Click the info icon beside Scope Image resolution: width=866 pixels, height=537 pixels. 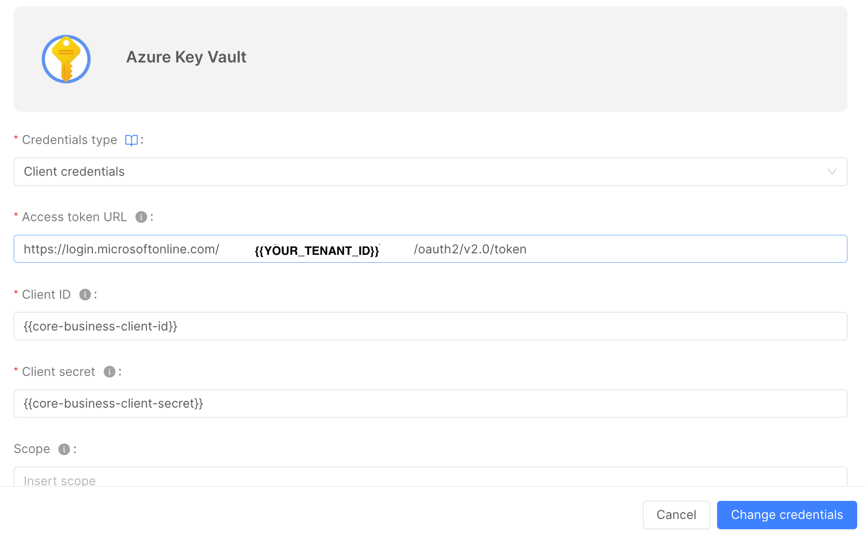(x=63, y=449)
